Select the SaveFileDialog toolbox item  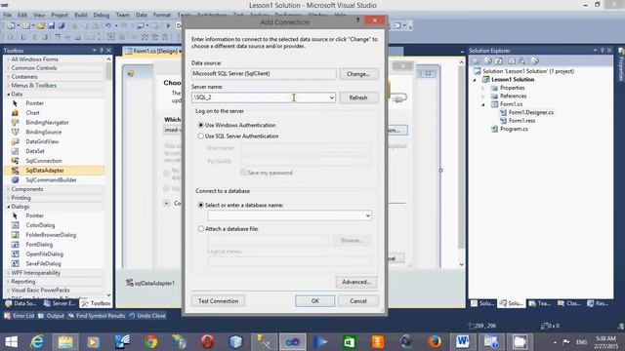pyautogui.click(x=43, y=263)
